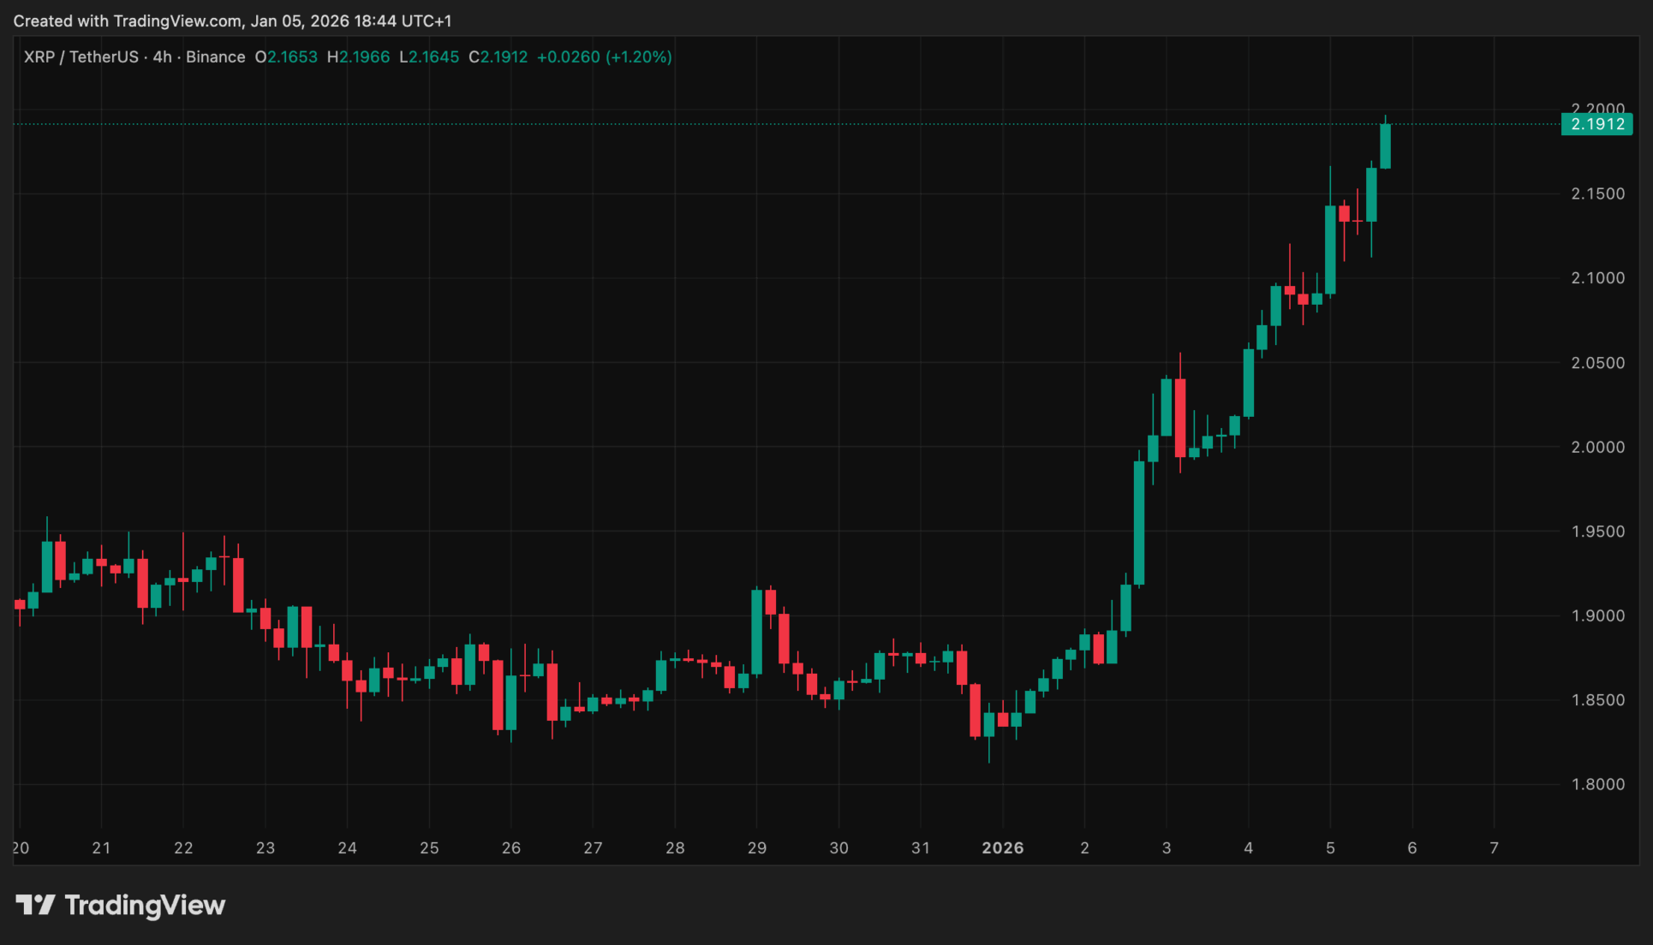Click the open value O2.1653

[x=286, y=57]
